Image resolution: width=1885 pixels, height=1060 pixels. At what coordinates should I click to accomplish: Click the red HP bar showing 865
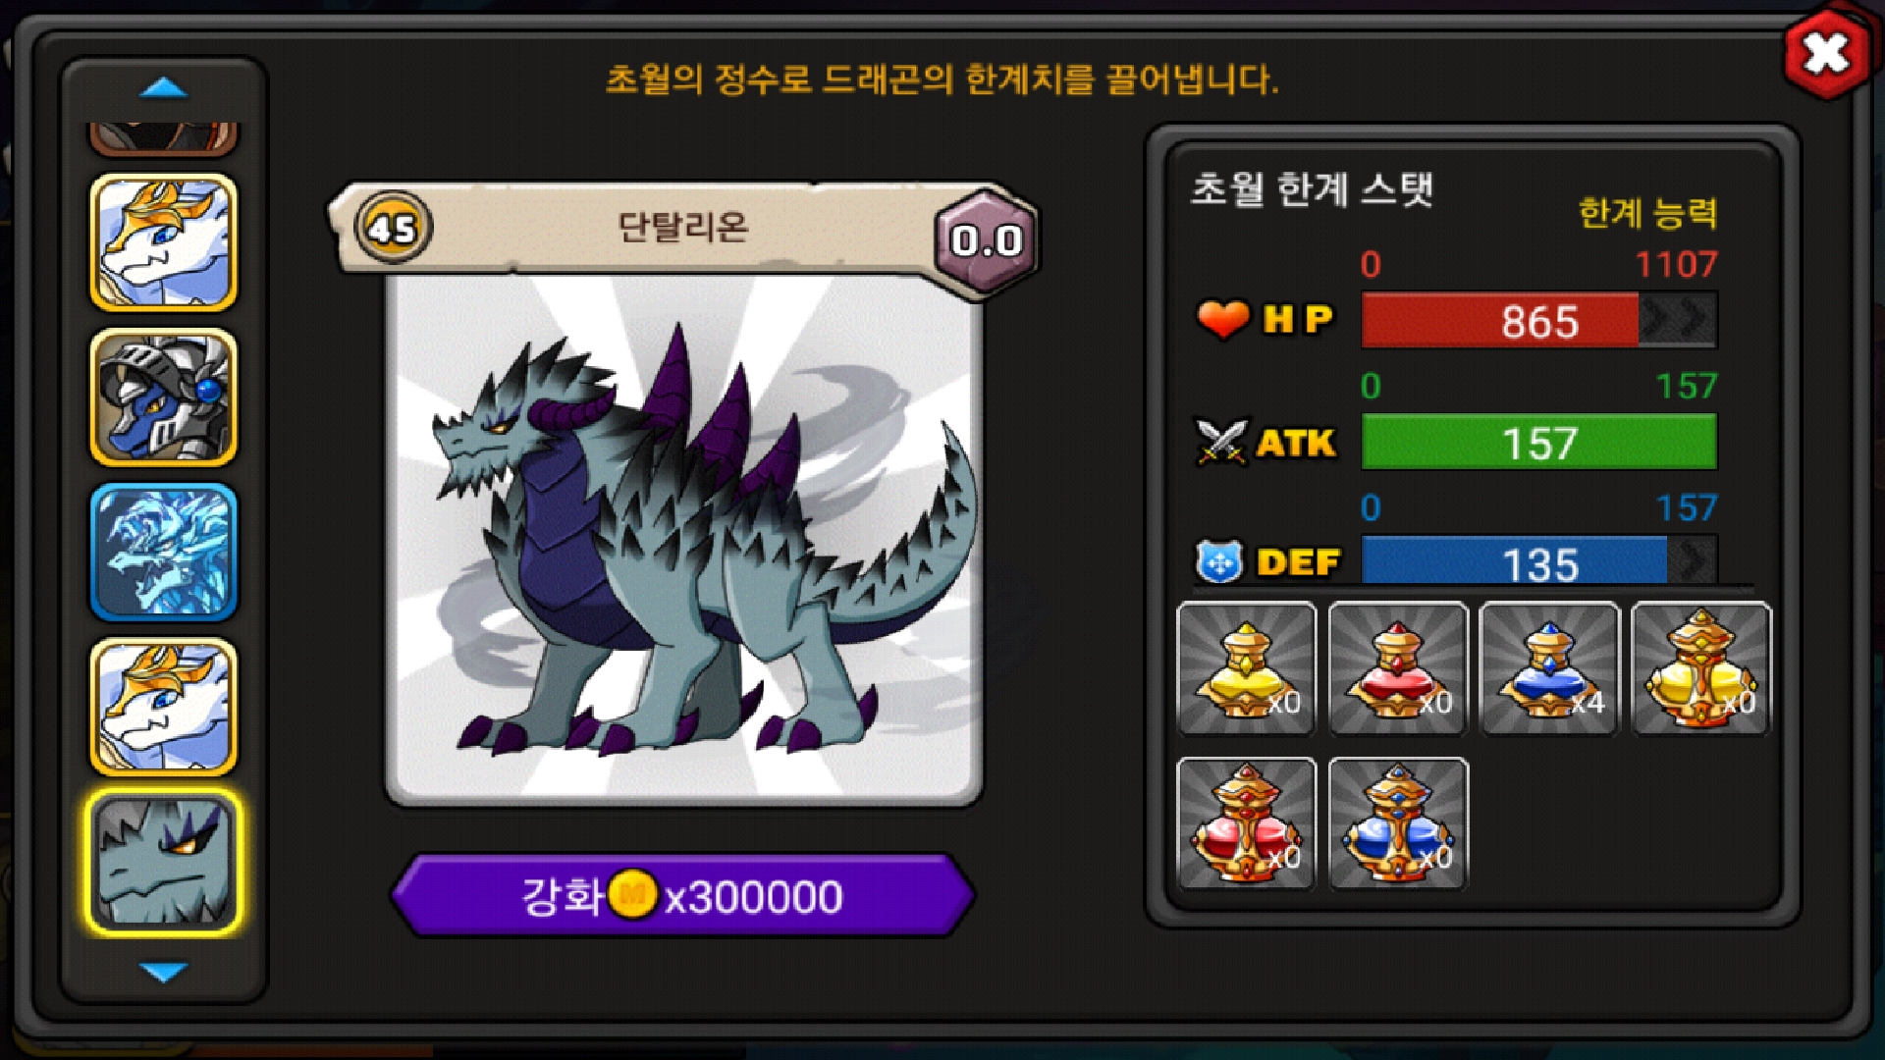[1539, 321]
